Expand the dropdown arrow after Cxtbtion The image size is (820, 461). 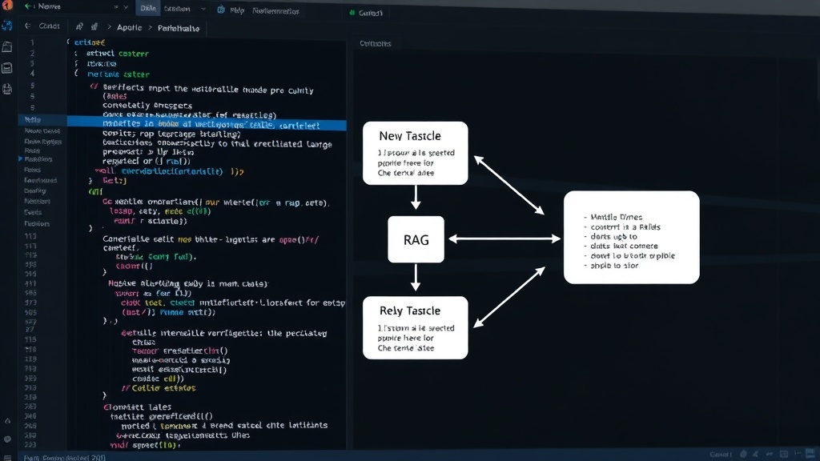pos(203,9)
